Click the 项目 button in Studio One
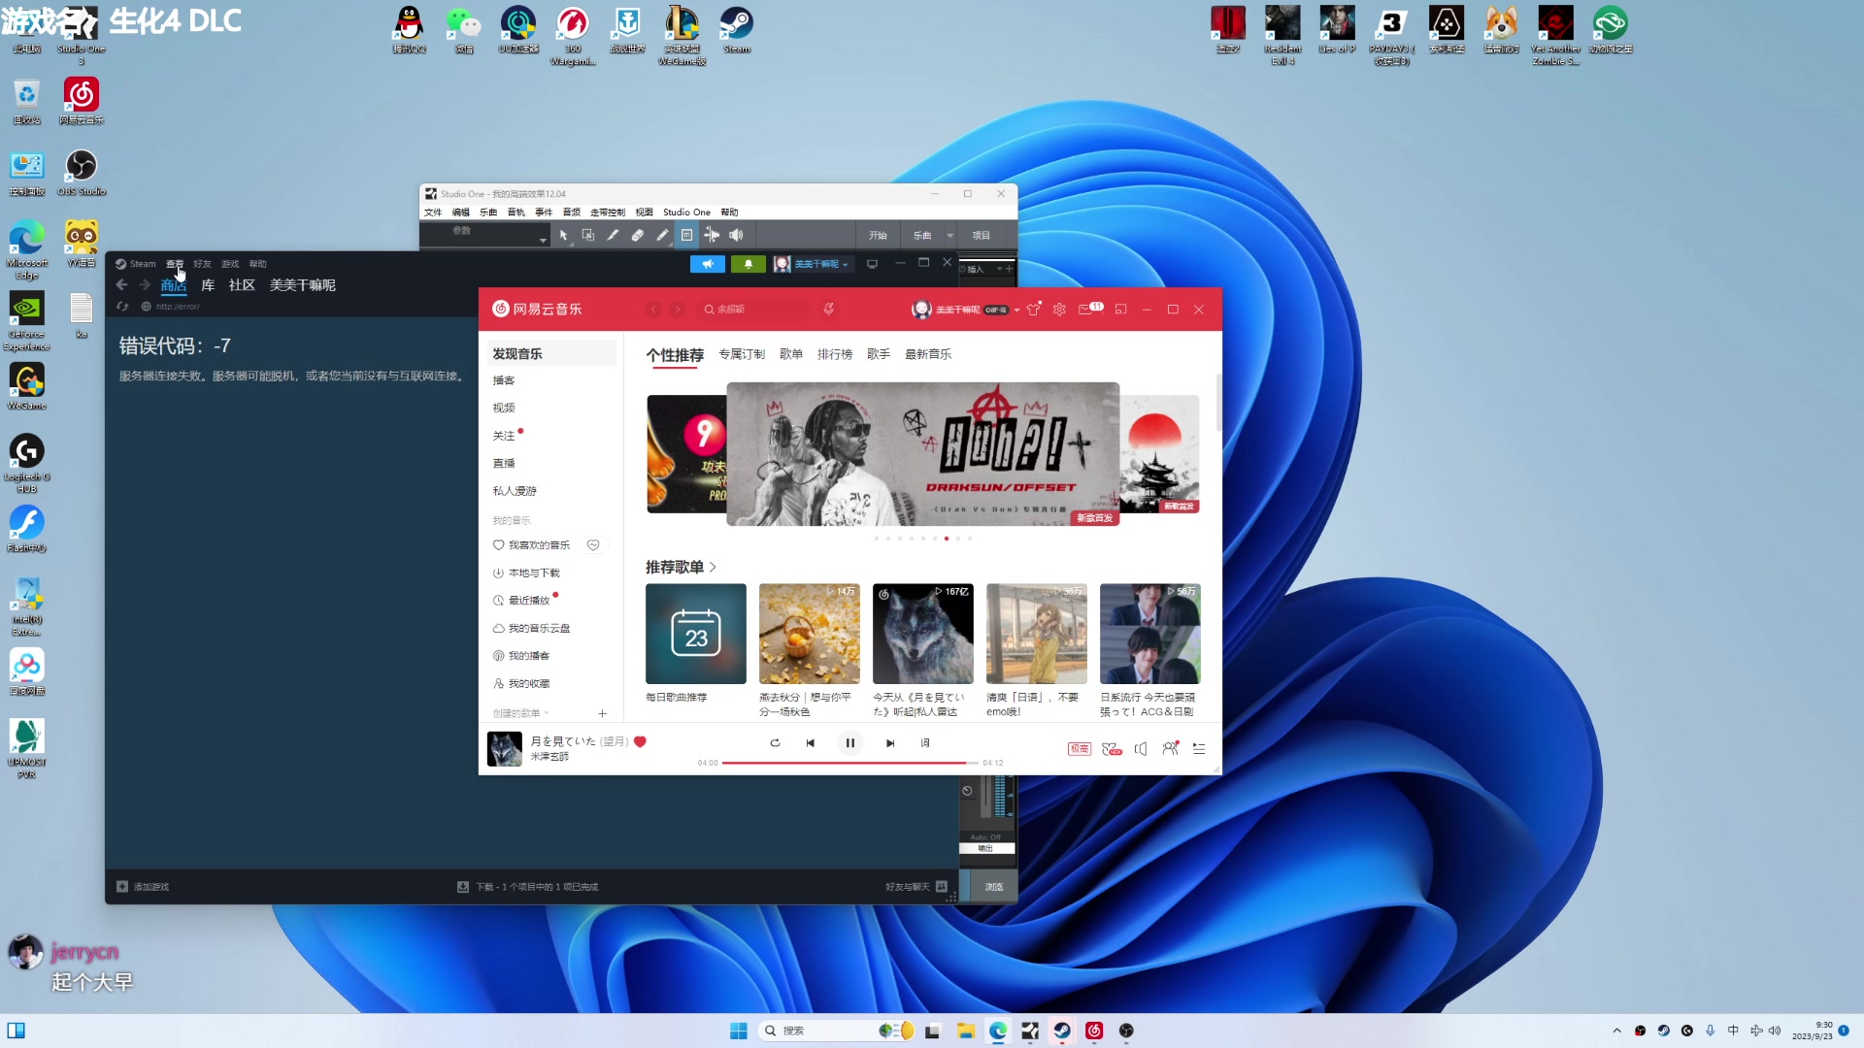 (x=982, y=235)
